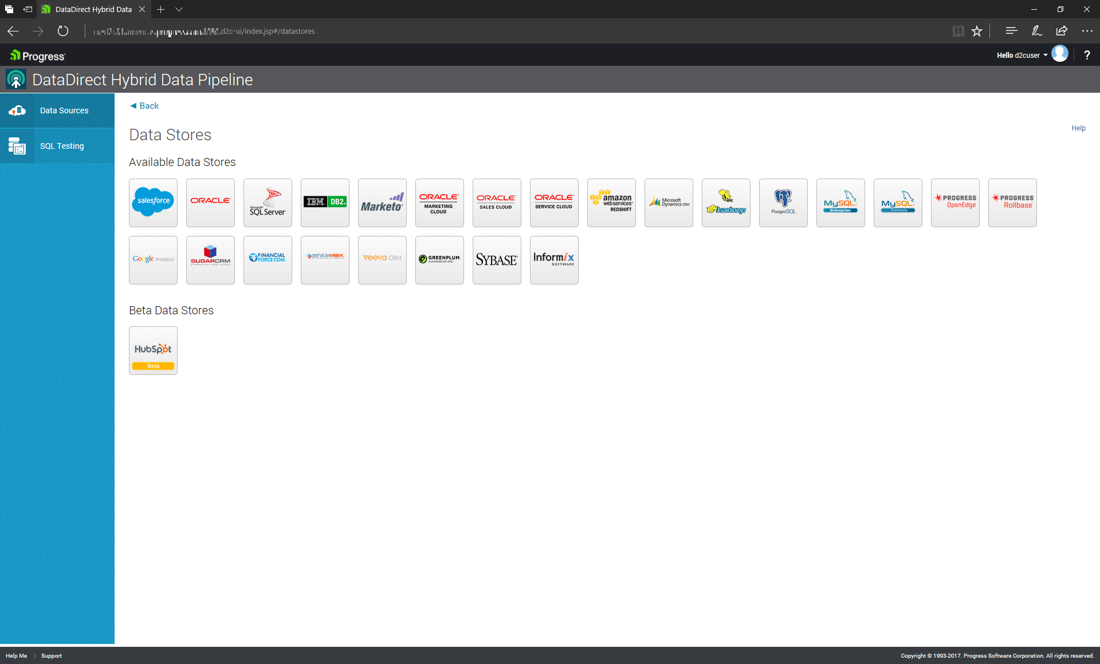Image resolution: width=1100 pixels, height=664 pixels.
Task: Click the Support footer link
Action: [52, 656]
